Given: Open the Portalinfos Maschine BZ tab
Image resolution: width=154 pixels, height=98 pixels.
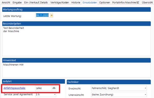Looking at the screenshot, I should point(126,3).
